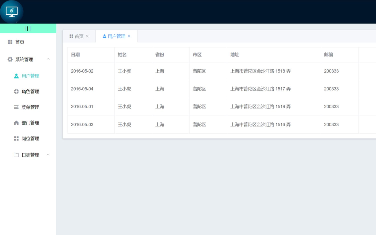This screenshot has width=376, height=235.
Task: Open 日志管理 menu label
Action: click(30, 155)
